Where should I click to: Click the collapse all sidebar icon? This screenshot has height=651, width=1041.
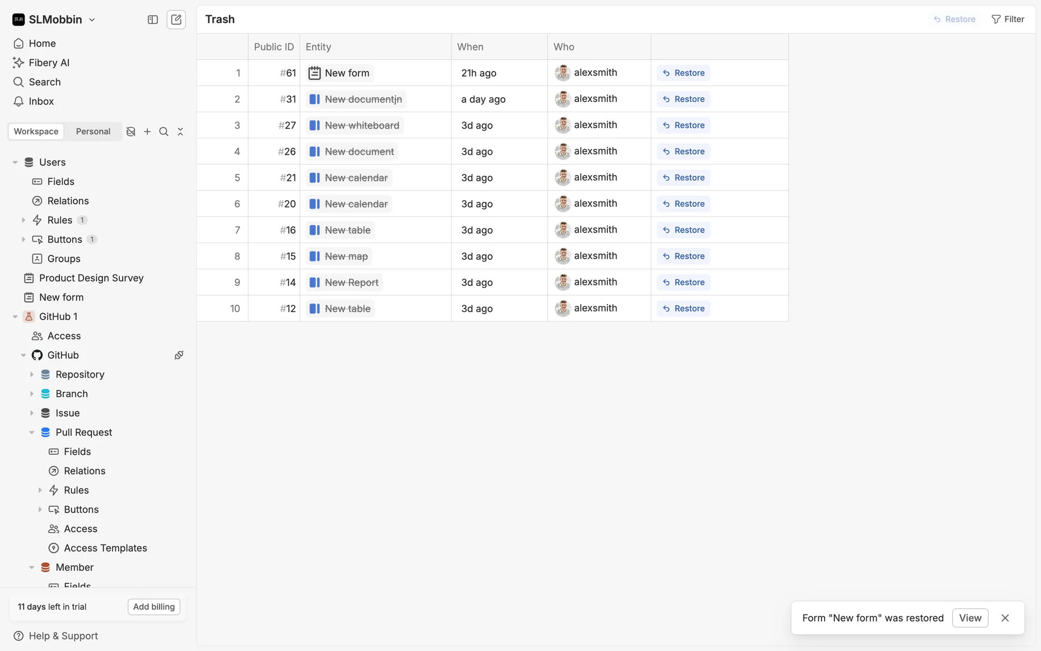click(181, 132)
